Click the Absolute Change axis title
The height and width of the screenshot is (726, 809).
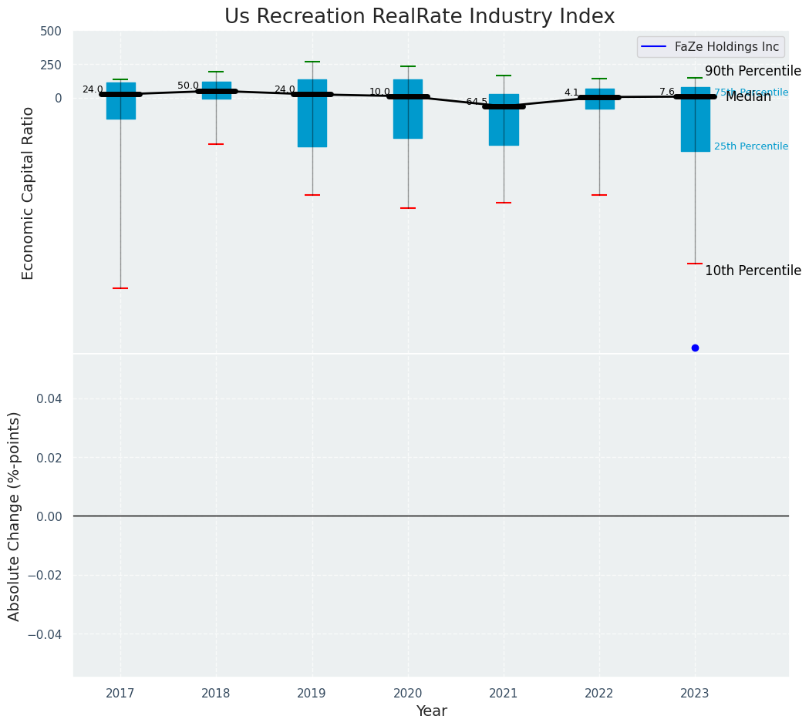pyautogui.click(x=15, y=516)
